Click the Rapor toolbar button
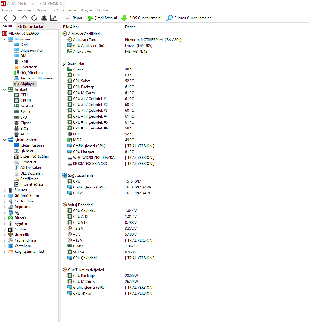Screen dimensions: 309x322 tap(74, 18)
